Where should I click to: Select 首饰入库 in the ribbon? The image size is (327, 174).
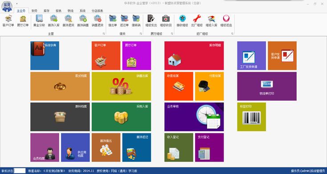(x=54, y=21)
